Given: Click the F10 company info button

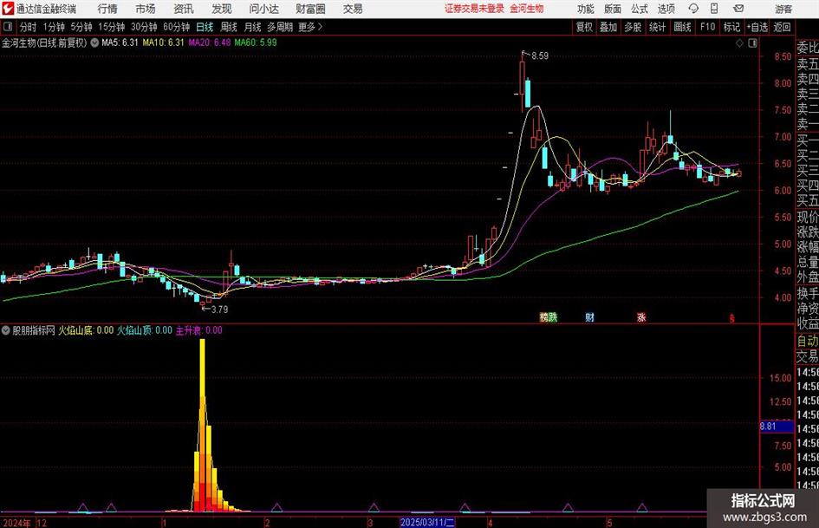Looking at the screenshot, I should [x=707, y=27].
